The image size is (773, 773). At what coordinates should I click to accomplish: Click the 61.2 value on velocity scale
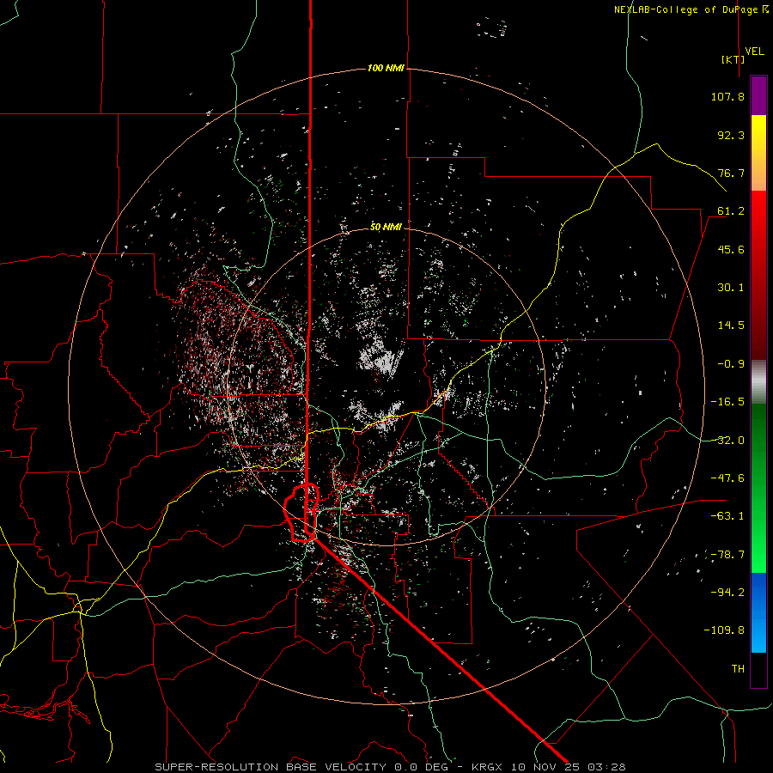click(x=731, y=211)
